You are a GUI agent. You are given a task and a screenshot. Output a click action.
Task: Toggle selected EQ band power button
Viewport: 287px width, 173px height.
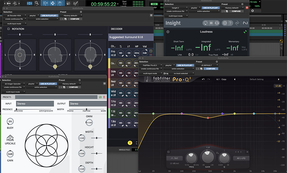tap(168, 152)
